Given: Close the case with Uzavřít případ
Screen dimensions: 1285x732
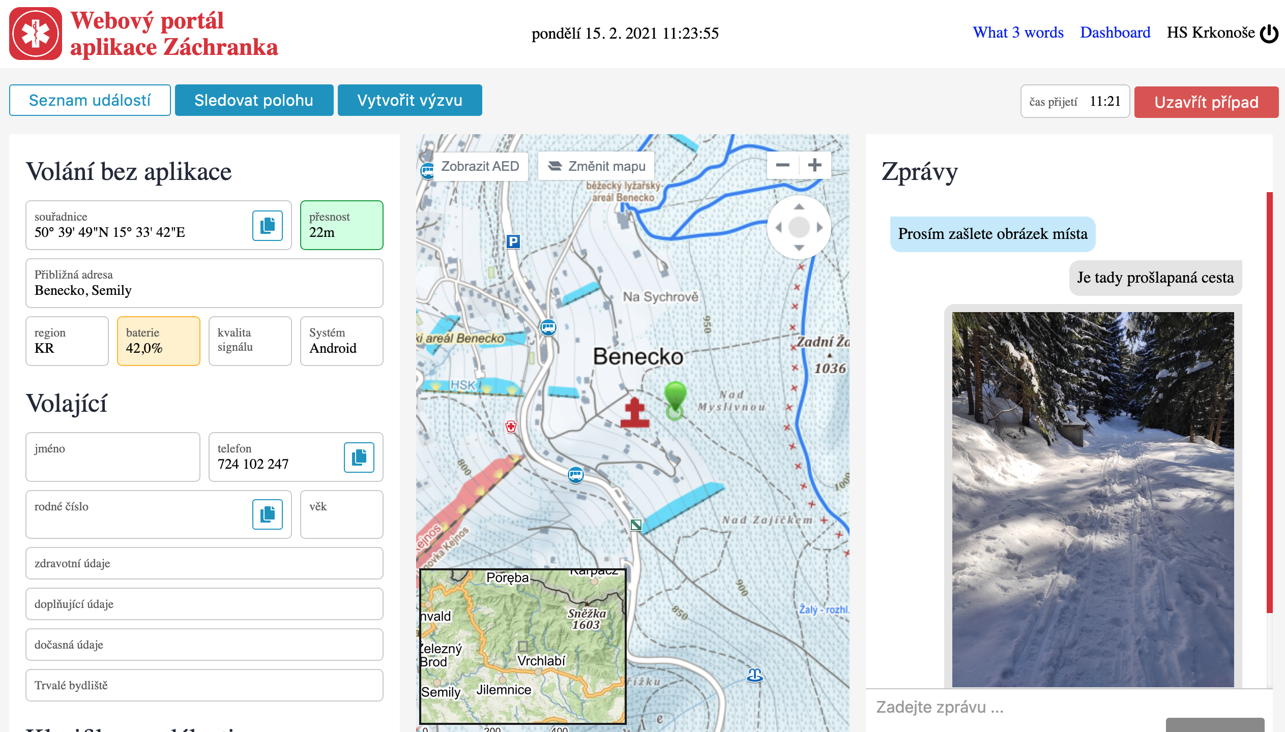Looking at the screenshot, I should 1206,102.
